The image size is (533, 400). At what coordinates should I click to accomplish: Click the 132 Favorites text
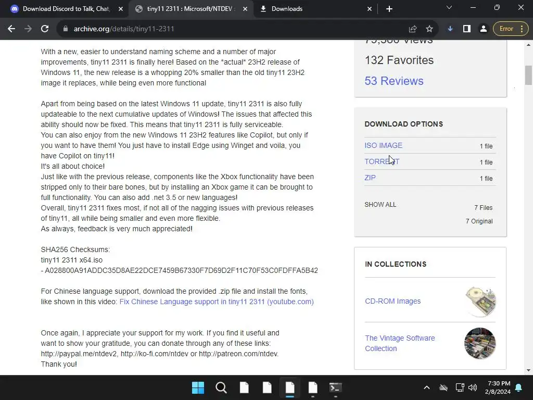pyautogui.click(x=399, y=60)
